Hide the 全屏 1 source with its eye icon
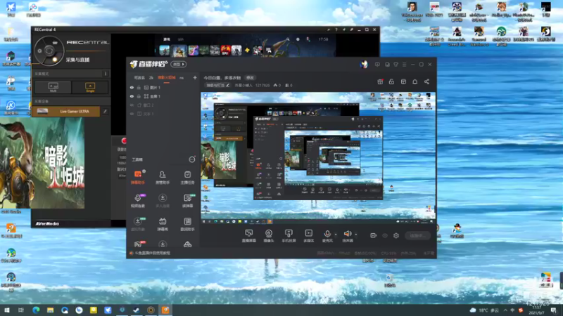The image size is (563, 316). (132, 96)
